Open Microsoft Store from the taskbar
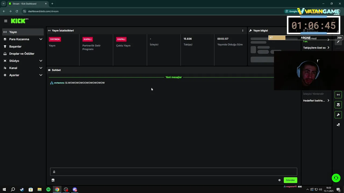 click(31, 190)
